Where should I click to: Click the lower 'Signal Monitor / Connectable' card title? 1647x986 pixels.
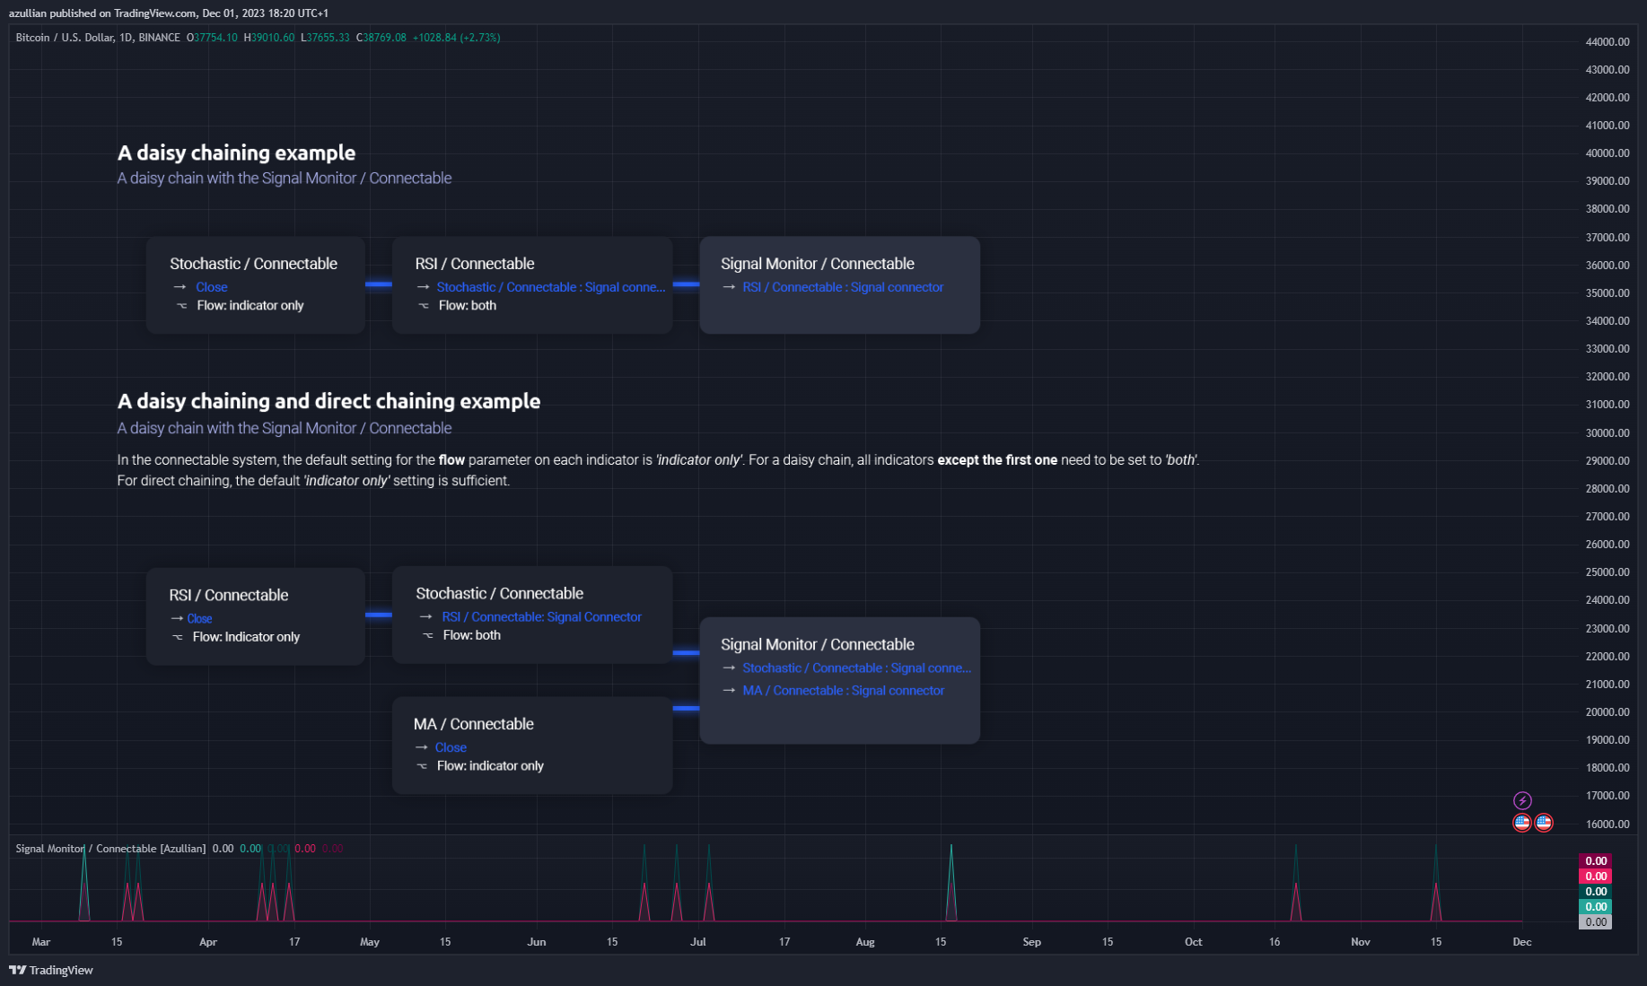click(818, 644)
